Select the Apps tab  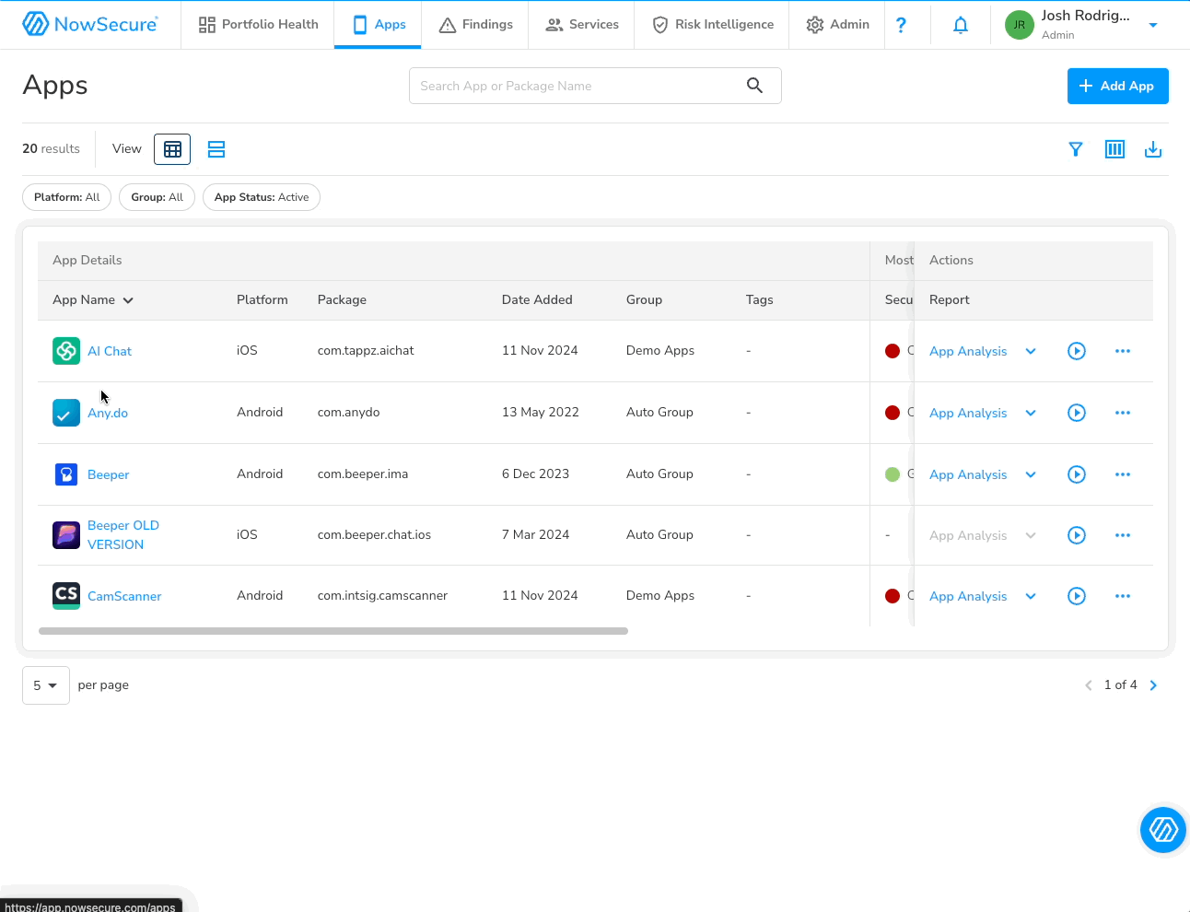point(378,25)
